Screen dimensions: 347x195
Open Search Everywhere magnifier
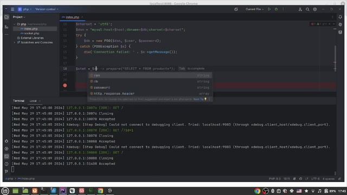(x=307, y=9)
